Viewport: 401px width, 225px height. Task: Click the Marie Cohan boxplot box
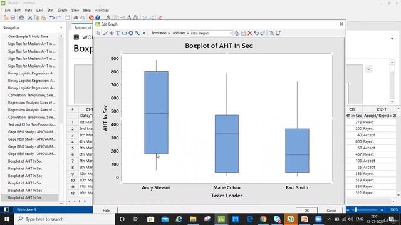point(227,144)
